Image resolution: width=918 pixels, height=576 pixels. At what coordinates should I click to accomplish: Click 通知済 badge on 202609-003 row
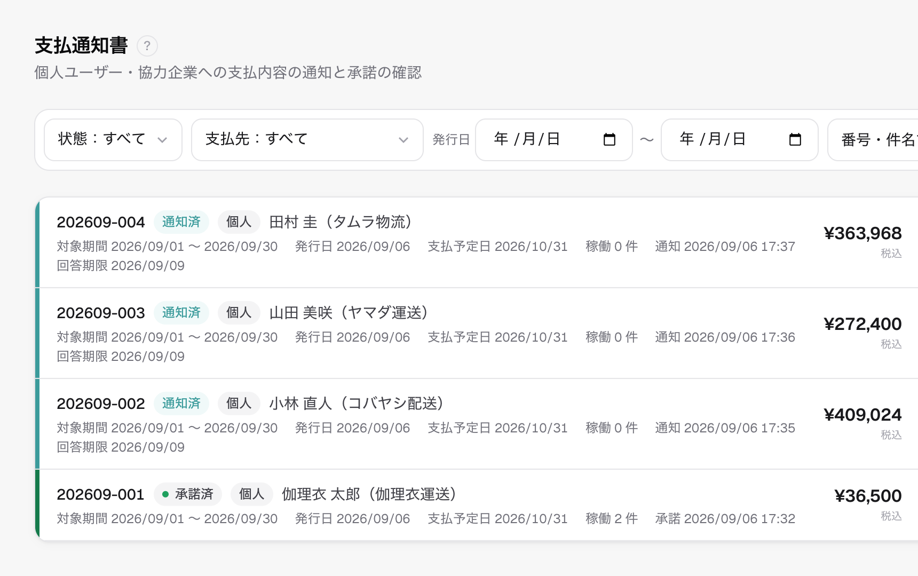click(181, 313)
